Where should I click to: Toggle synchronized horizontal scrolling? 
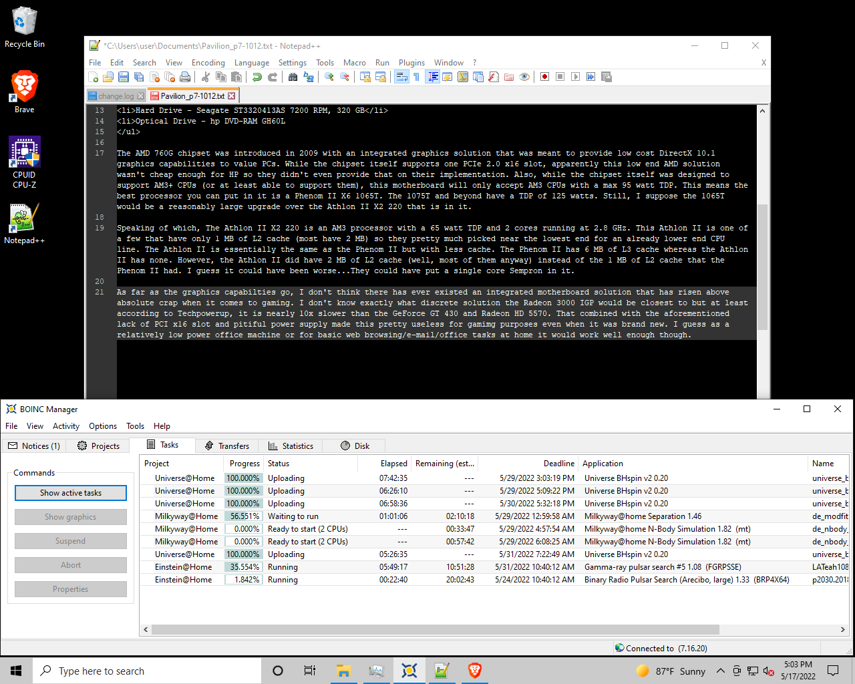click(x=381, y=77)
